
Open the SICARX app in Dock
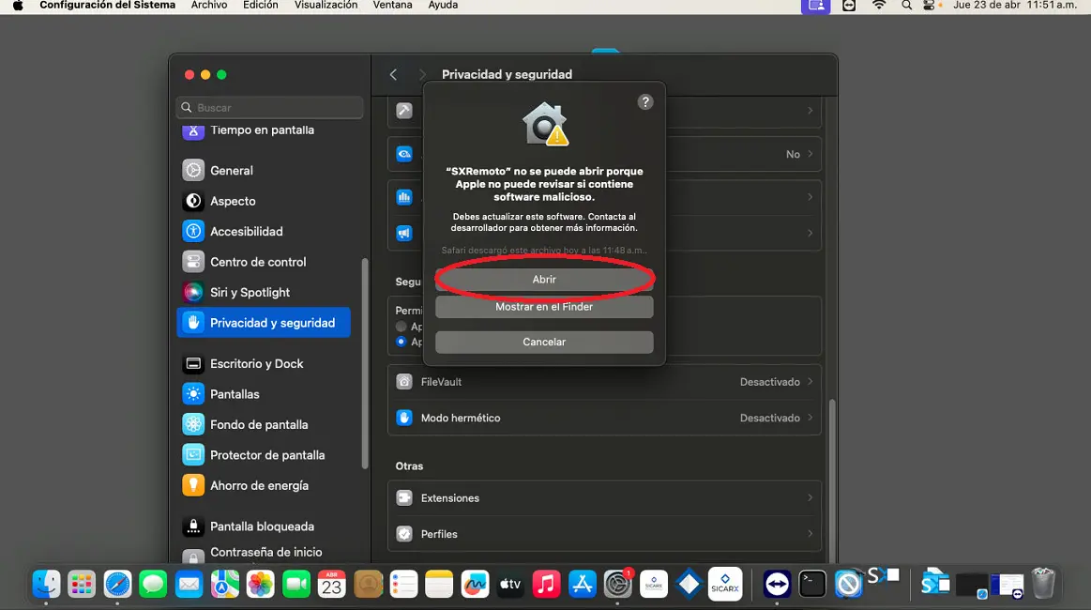[x=725, y=585]
